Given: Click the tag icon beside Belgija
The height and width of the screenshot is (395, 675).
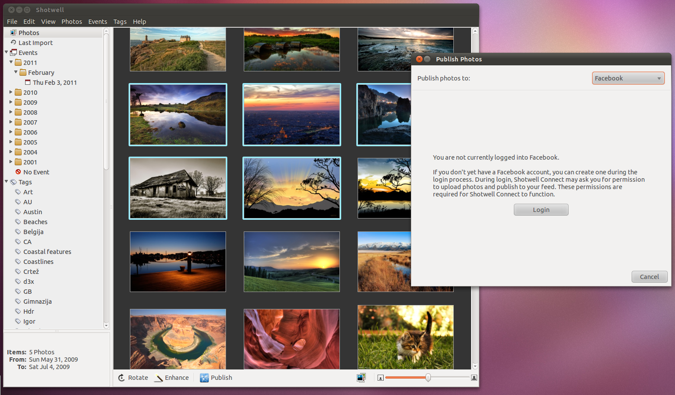Looking at the screenshot, I should 18,231.
